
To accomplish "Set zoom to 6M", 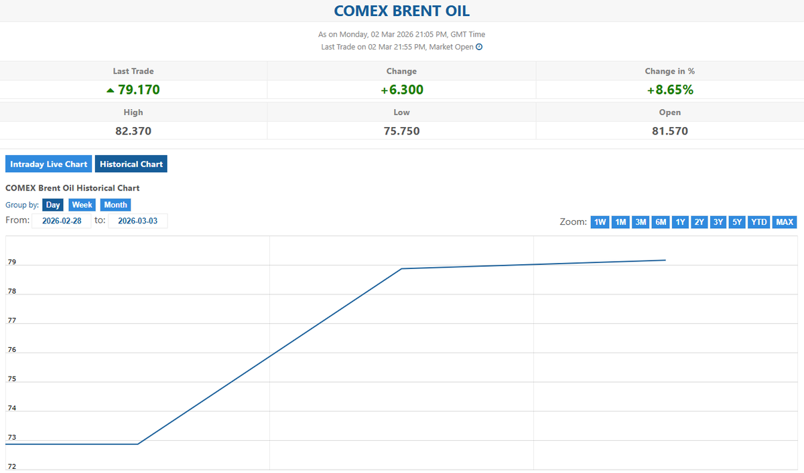I will click(661, 222).
